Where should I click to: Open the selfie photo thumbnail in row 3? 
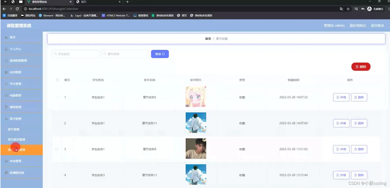point(196,149)
